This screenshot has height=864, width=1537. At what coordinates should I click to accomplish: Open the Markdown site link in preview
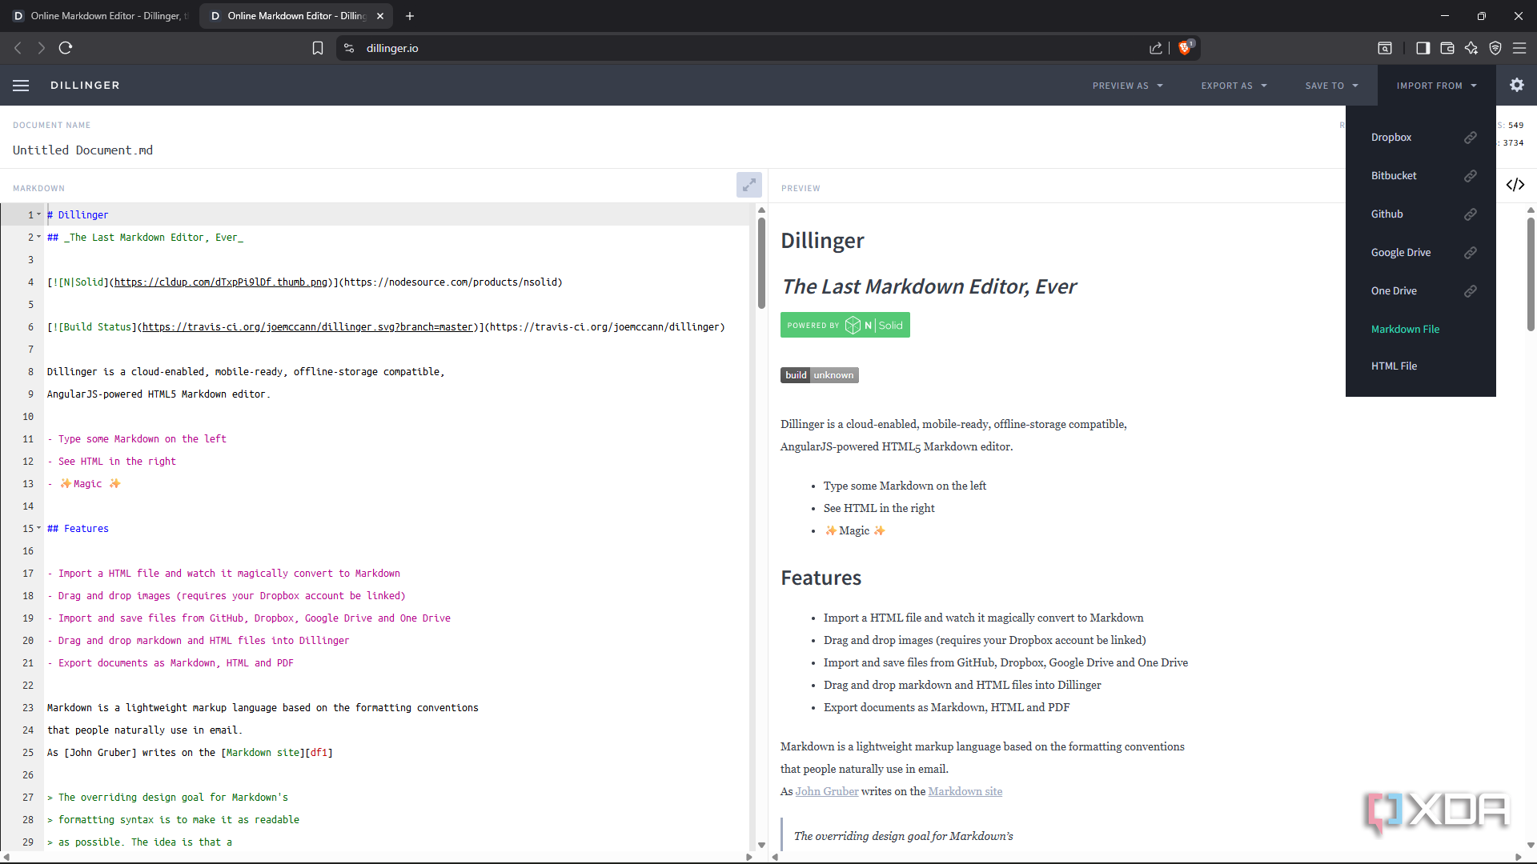tap(965, 791)
